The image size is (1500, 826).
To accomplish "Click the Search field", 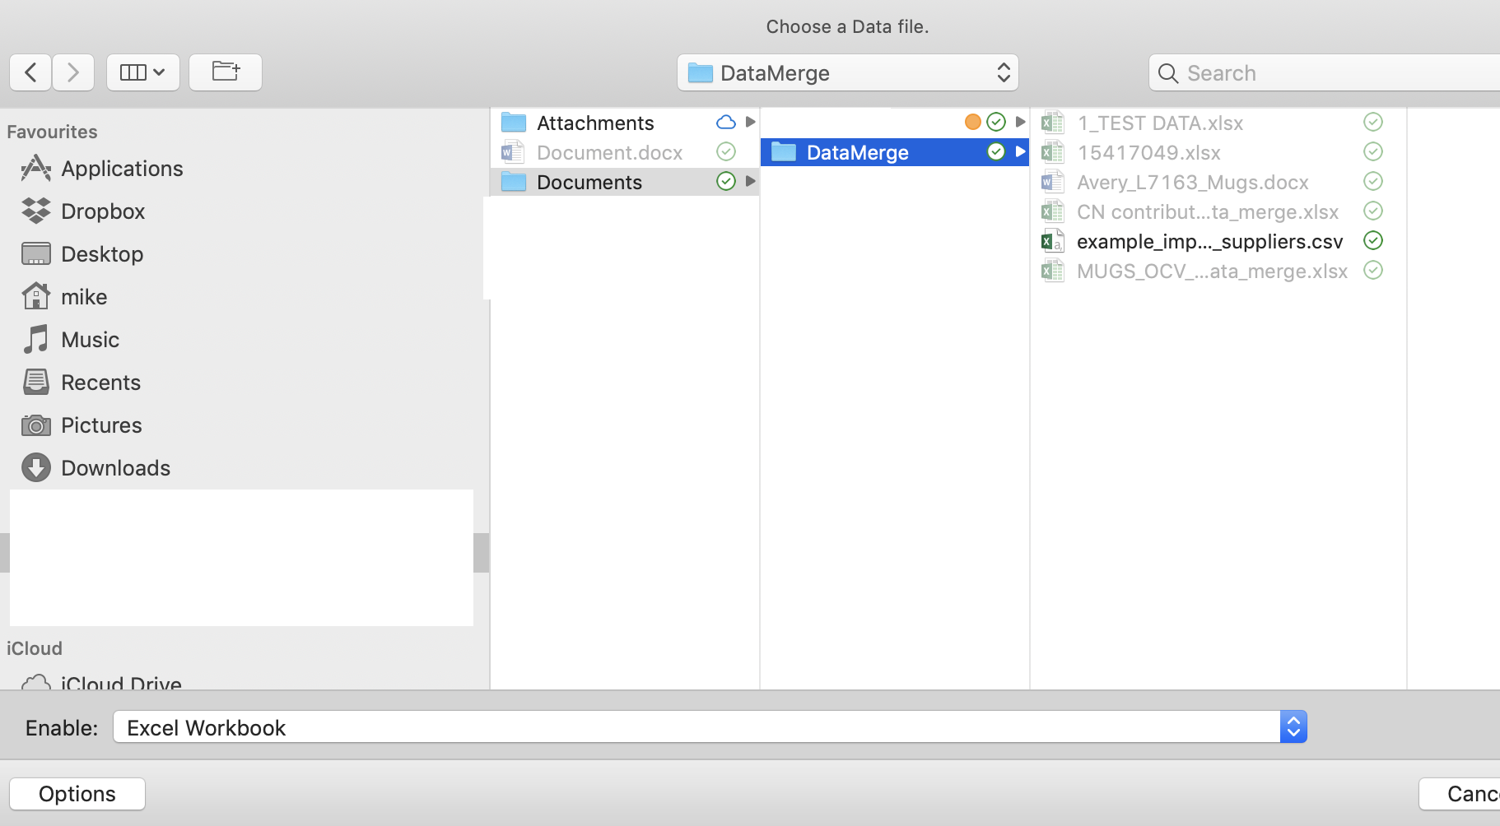I will click(x=1324, y=72).
